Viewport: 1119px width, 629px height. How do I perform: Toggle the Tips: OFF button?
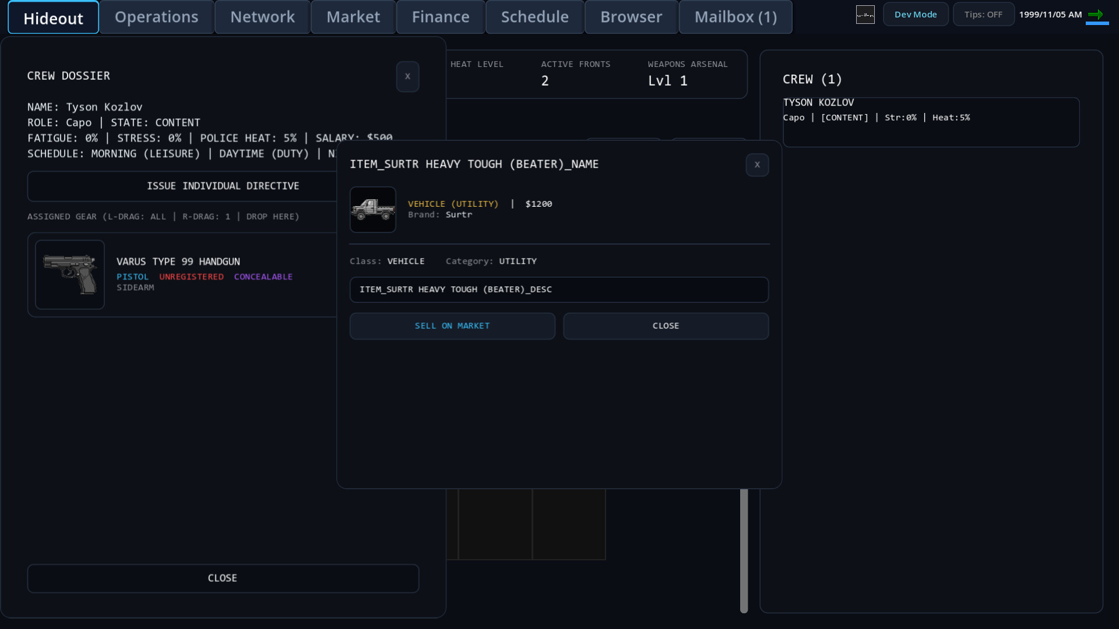(x=983, y=15)
